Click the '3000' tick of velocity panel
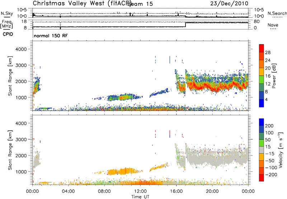The width and height of the screenshot is (287, 199). pyautogui.click(x=21, y=139)
